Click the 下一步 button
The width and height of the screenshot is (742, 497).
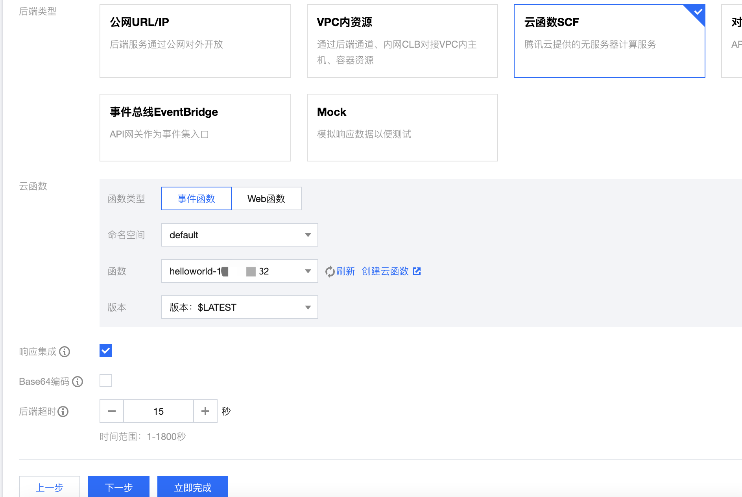click(x=119, y=487)
